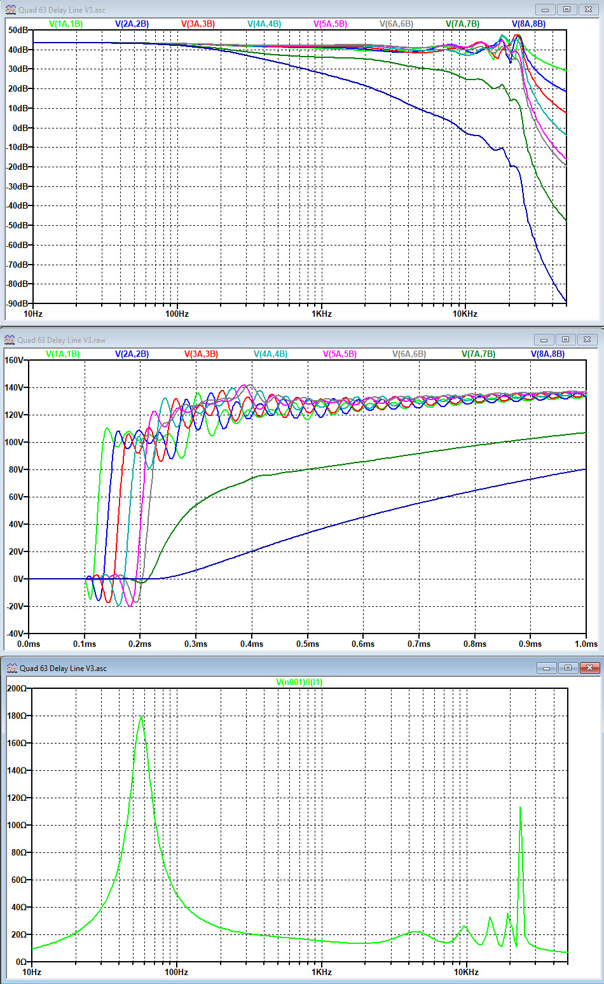Select trace label V(6A,6B) in the top dB plot
This screenshot has width=604, height=984.
[397, 24]
